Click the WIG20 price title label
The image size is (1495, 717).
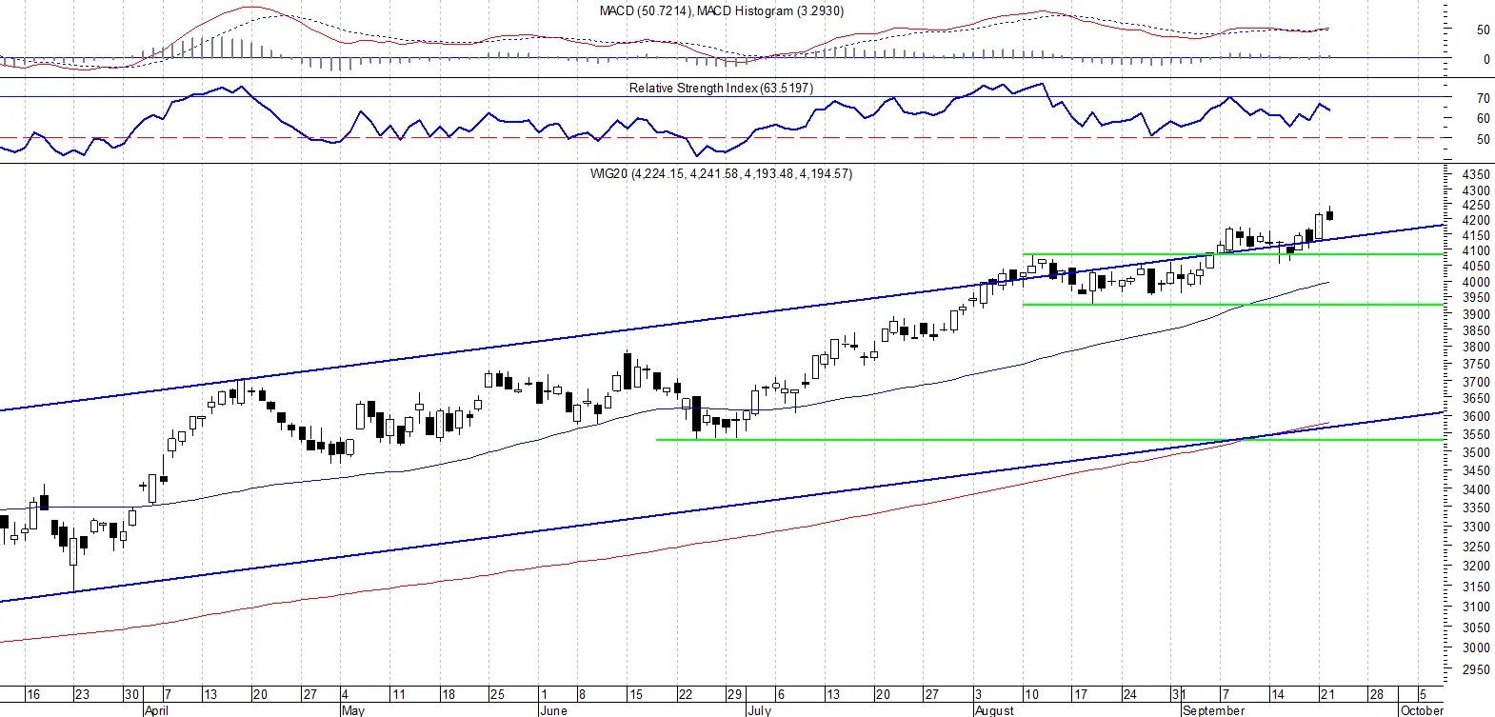[x=721, y=174]
